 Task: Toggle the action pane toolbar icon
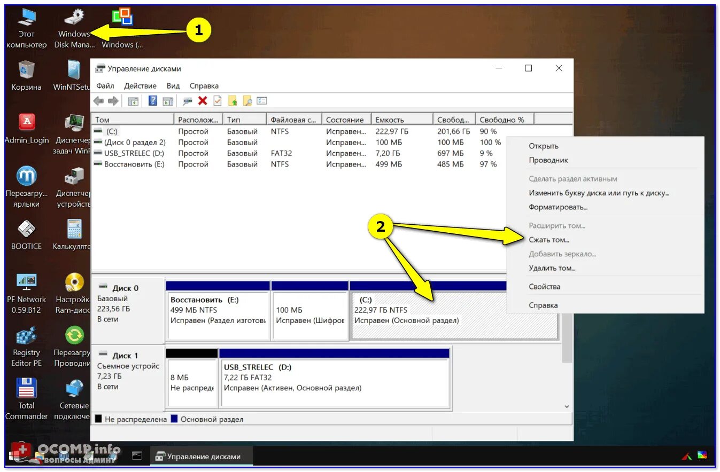[168, 101]
